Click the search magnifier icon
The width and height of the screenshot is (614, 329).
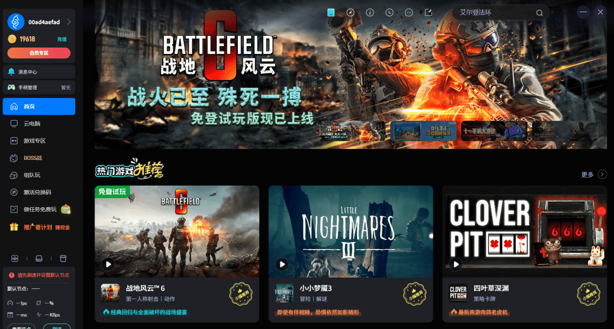(x=539, y=13)
